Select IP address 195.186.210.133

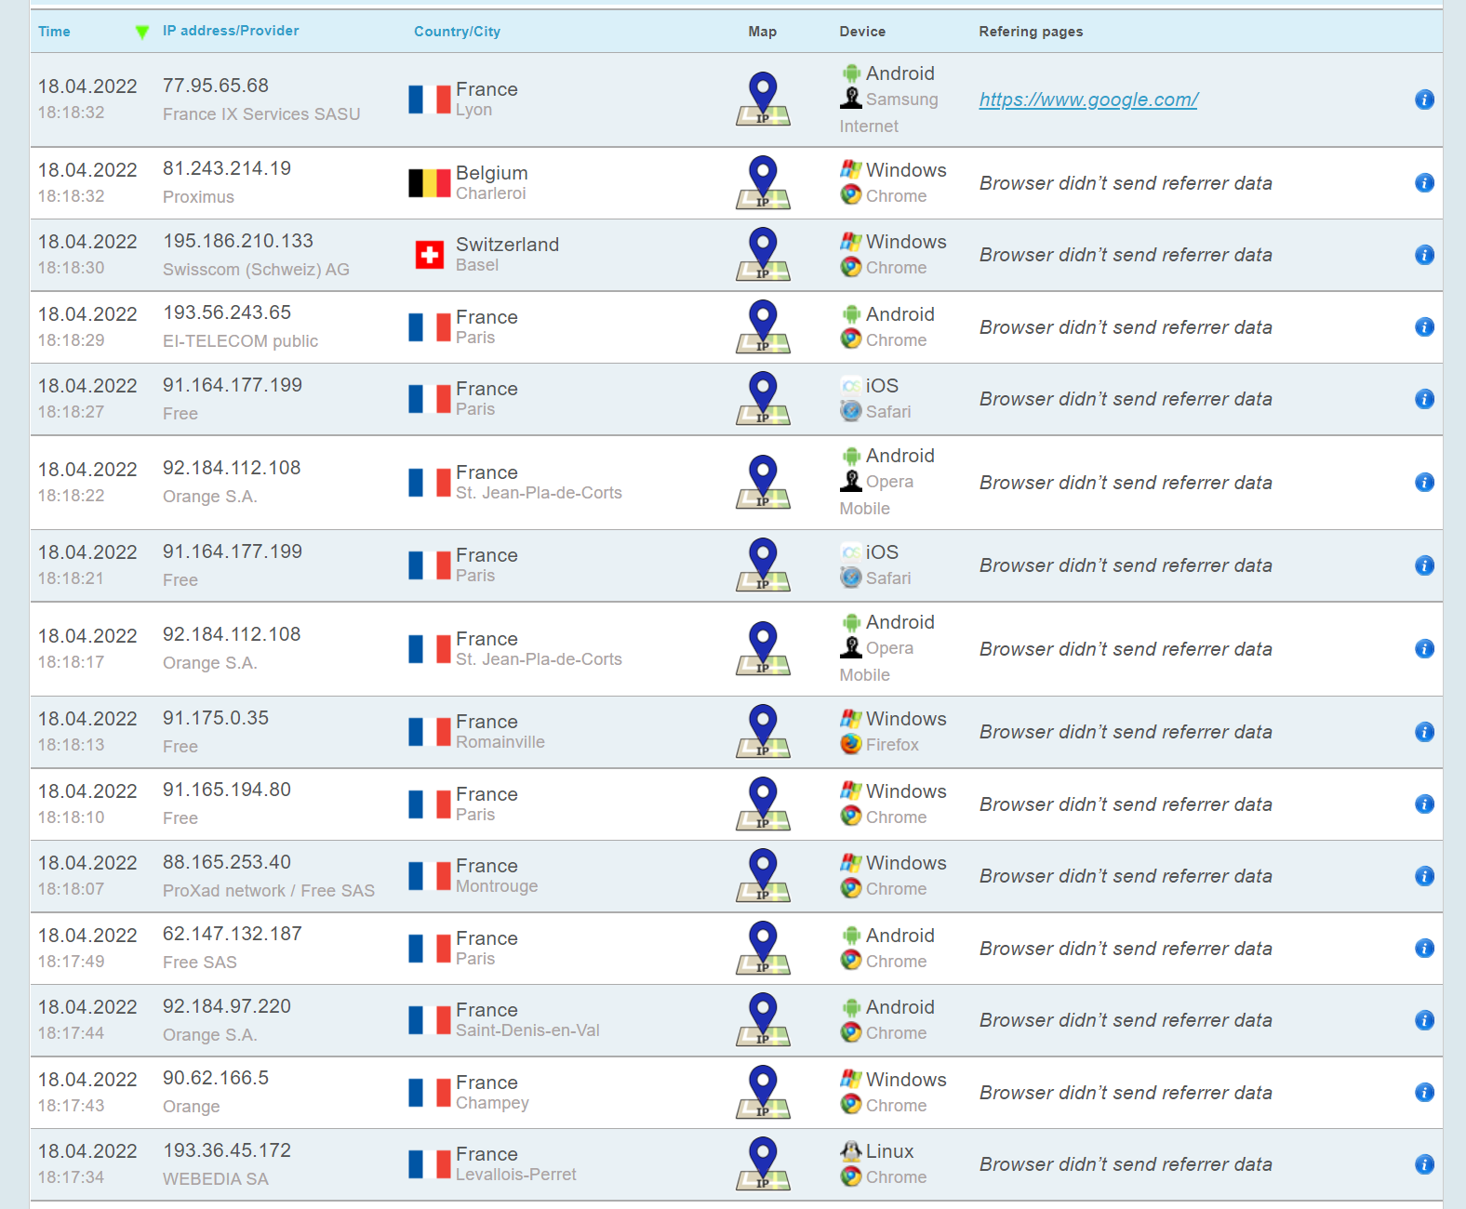click(238, 241)
